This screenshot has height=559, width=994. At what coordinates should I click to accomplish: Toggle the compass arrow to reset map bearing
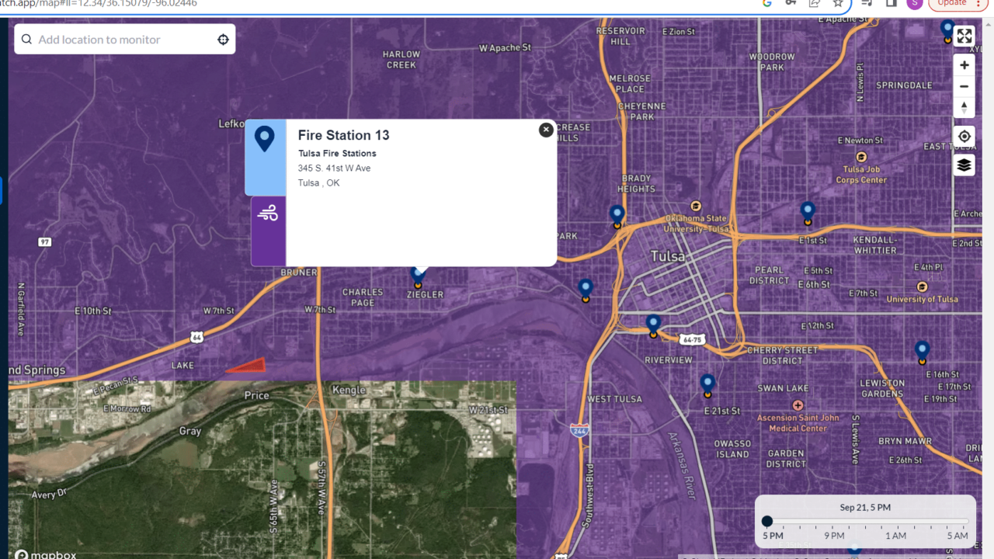[x=964, y=107]
